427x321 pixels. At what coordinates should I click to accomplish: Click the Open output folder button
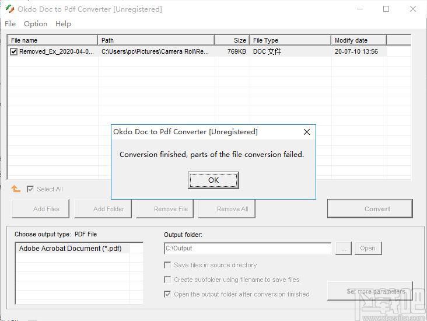tap(368, 248)
